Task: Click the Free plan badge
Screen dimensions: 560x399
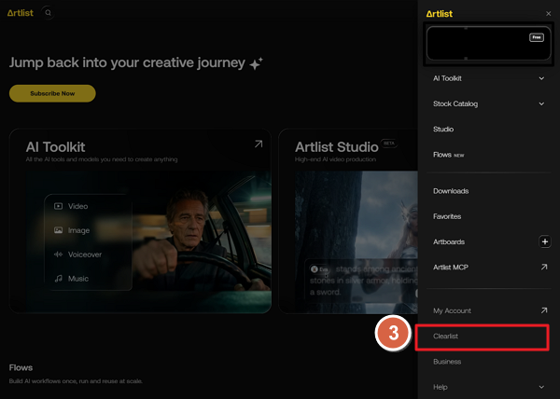Action: 537,37
